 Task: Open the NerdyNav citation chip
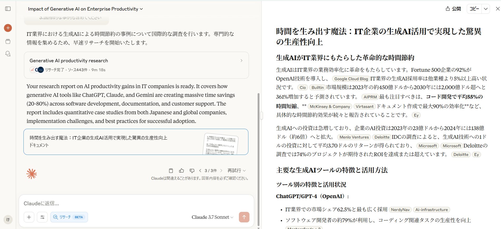coord(400,210)
